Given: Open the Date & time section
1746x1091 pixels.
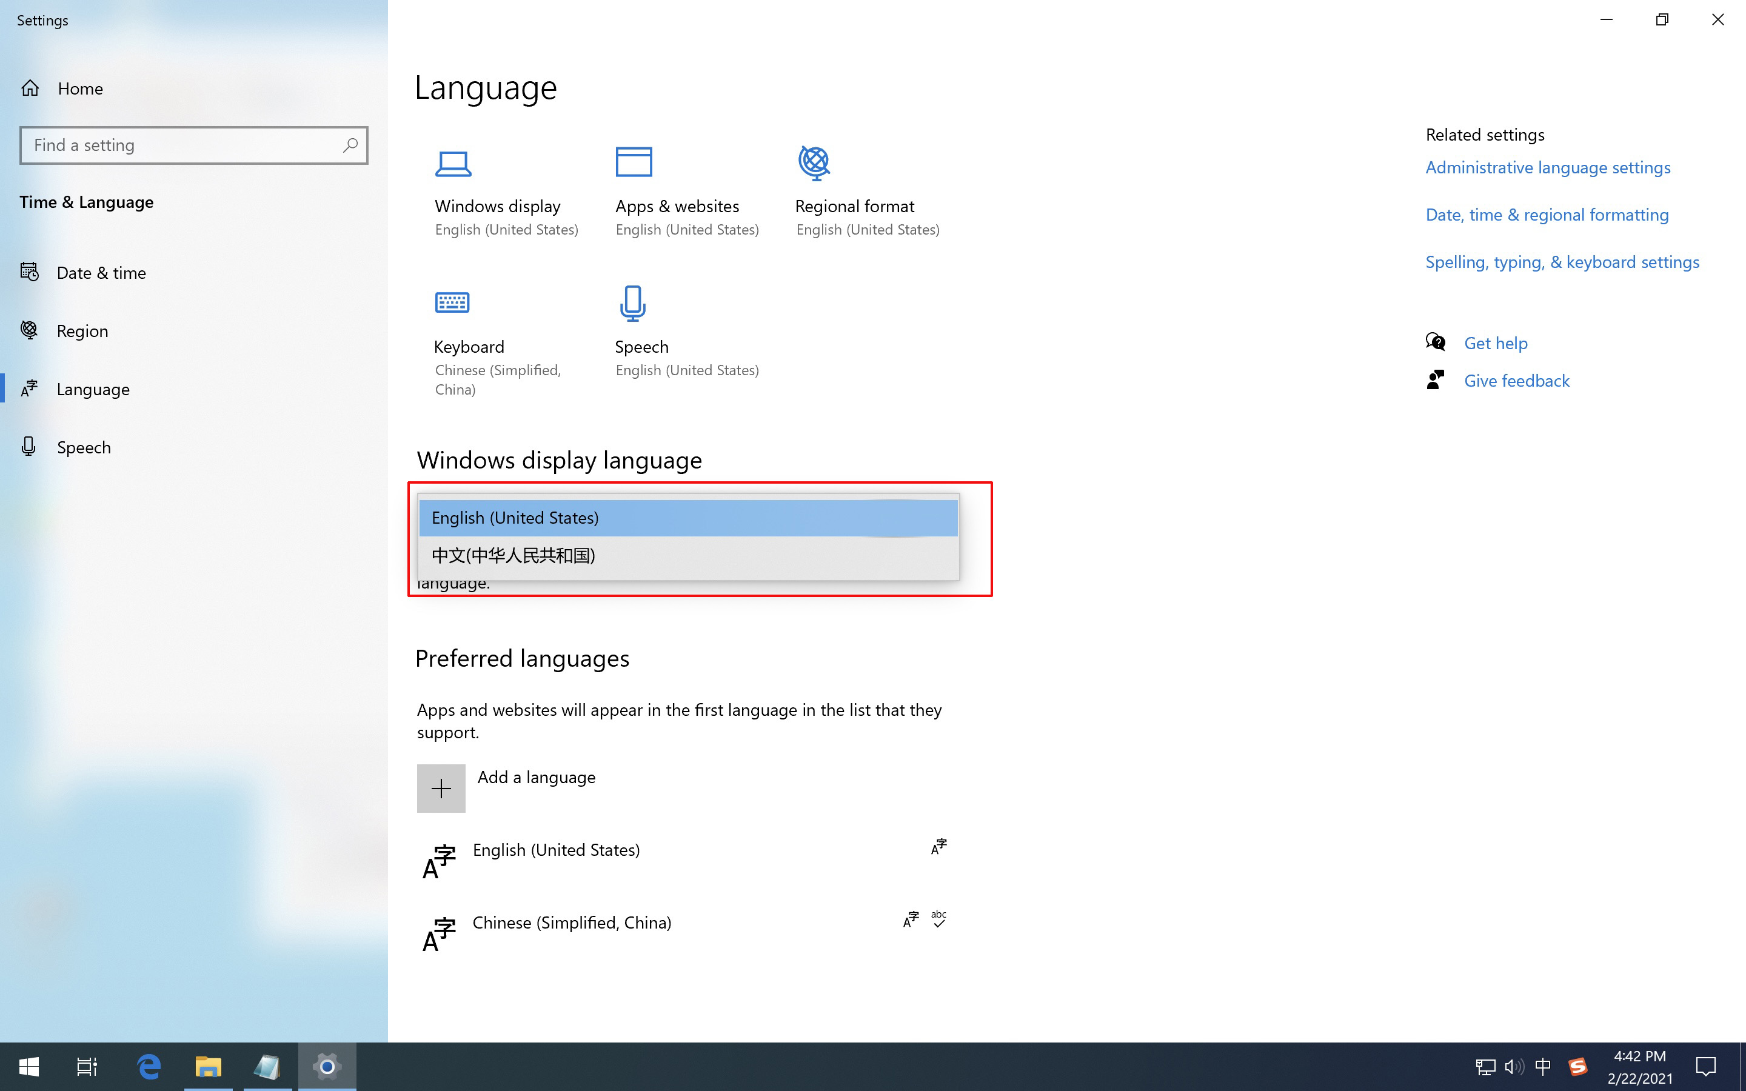Looking at the screenshot, I should pyautogui.click(x=102, y=273).
